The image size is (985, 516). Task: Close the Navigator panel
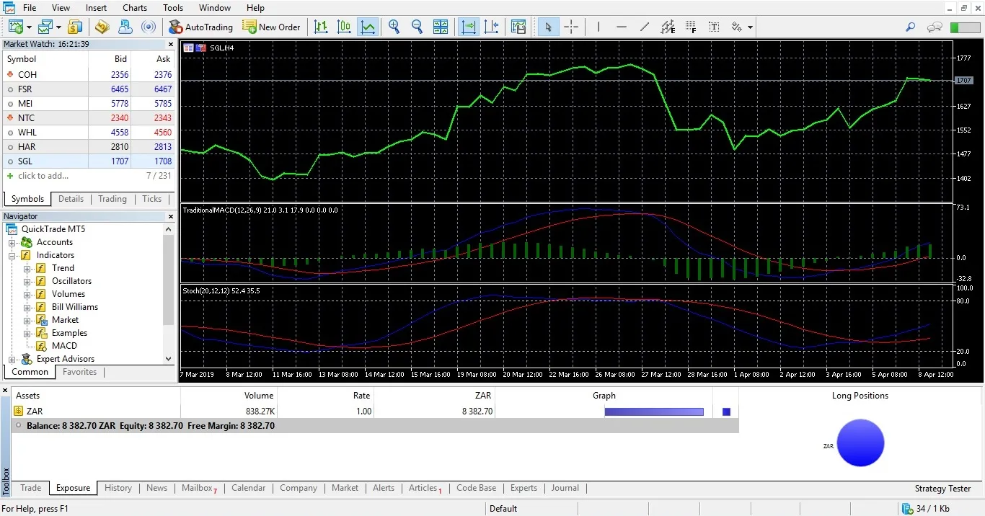click(x=171, y=216)
